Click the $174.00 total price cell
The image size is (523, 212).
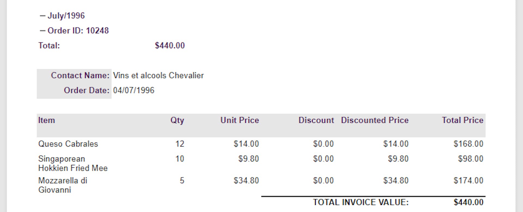pyautogui.click(x=468, y=180)
